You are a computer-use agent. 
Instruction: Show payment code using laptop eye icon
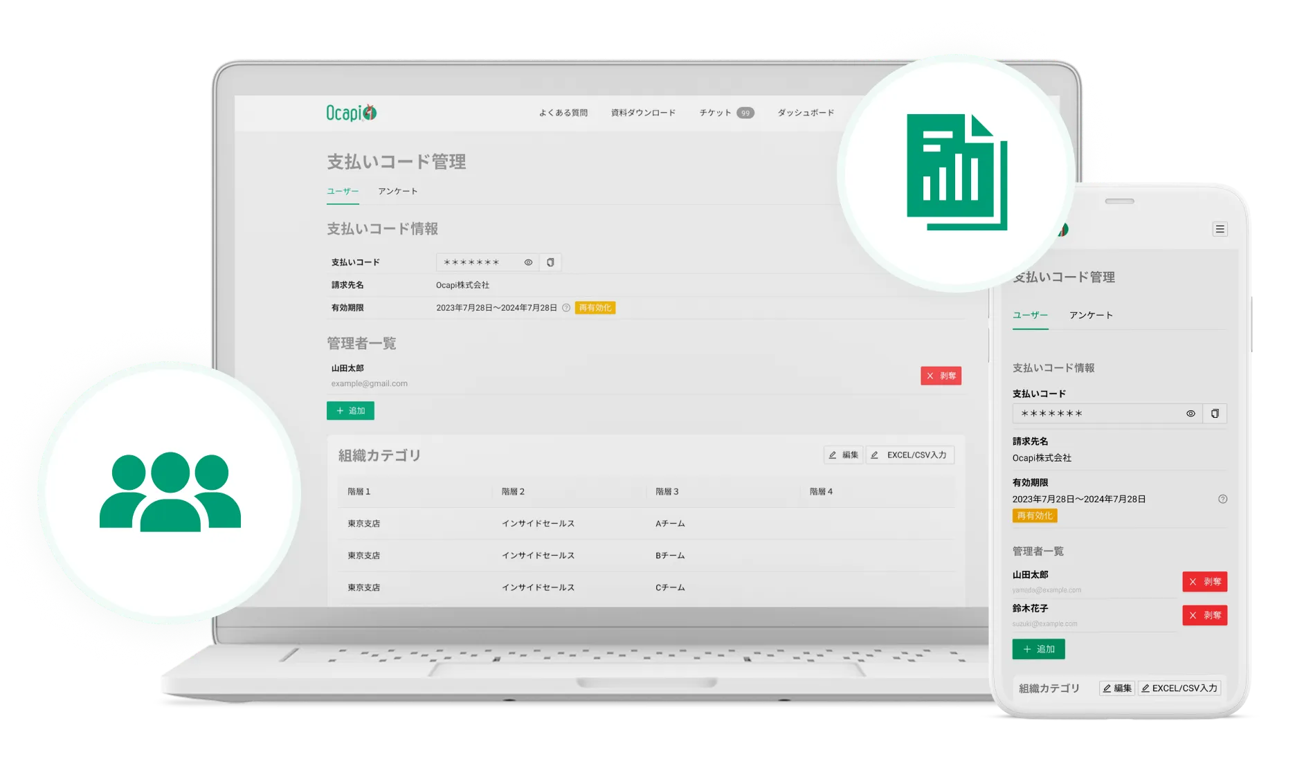click(x=528, y=262)
